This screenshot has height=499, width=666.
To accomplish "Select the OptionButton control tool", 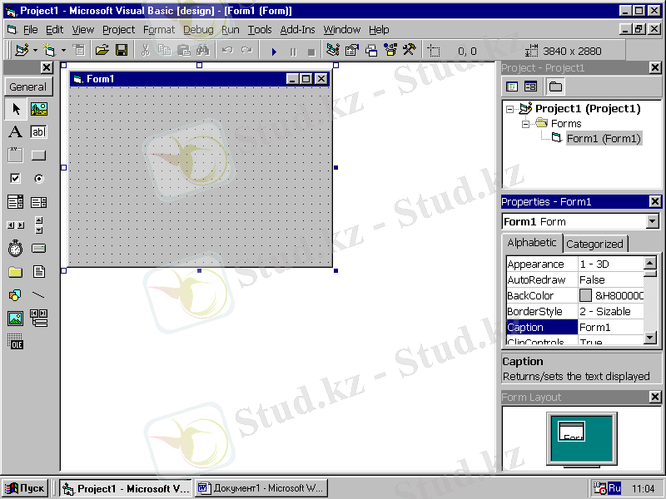I will pos(38,179).
